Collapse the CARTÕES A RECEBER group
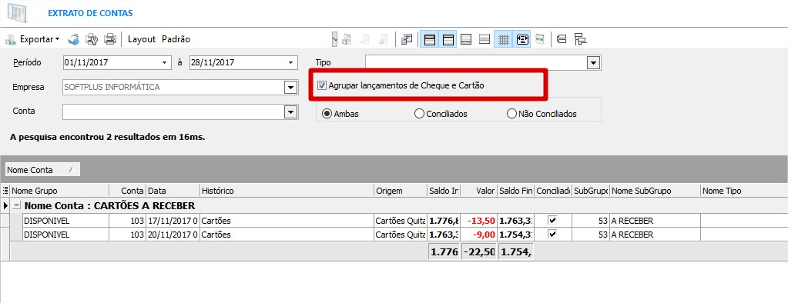The height and width of the screenshot is (303, 788). 17,205
